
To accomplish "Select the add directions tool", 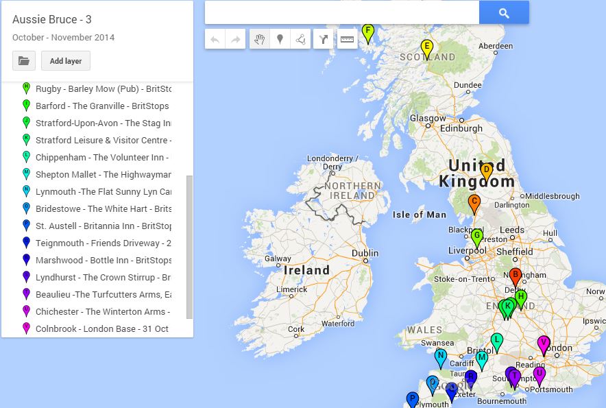I will [324, 40].
